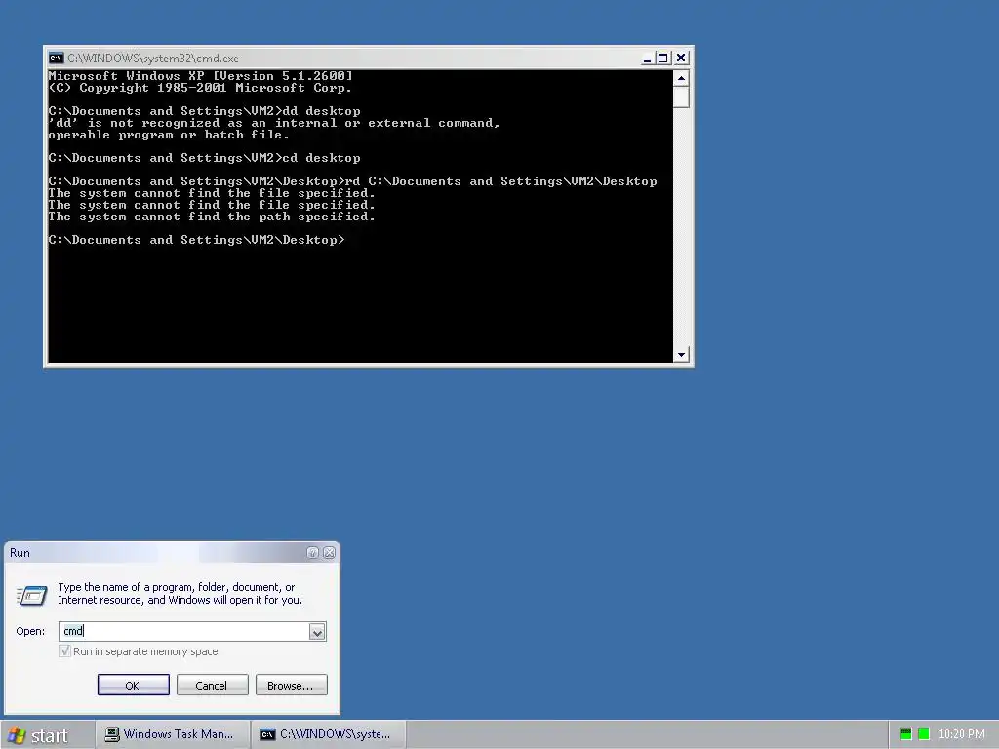Click the Run dialog help button

(x=312, y=553)
